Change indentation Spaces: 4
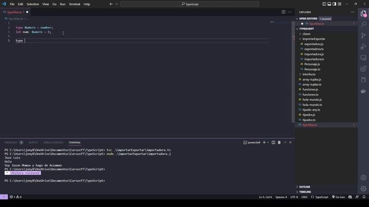The image size is (369, 207). click(x=281, y=197)
